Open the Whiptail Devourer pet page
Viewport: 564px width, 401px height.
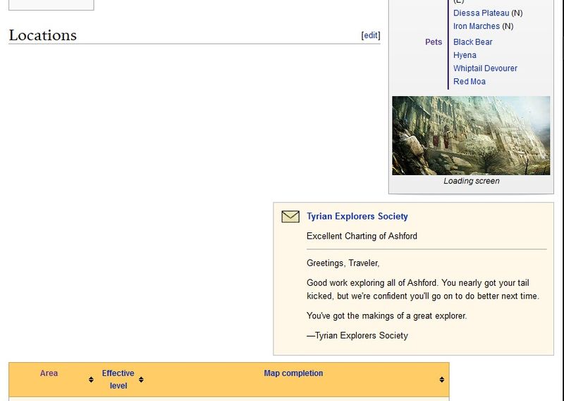click(485, 68)
